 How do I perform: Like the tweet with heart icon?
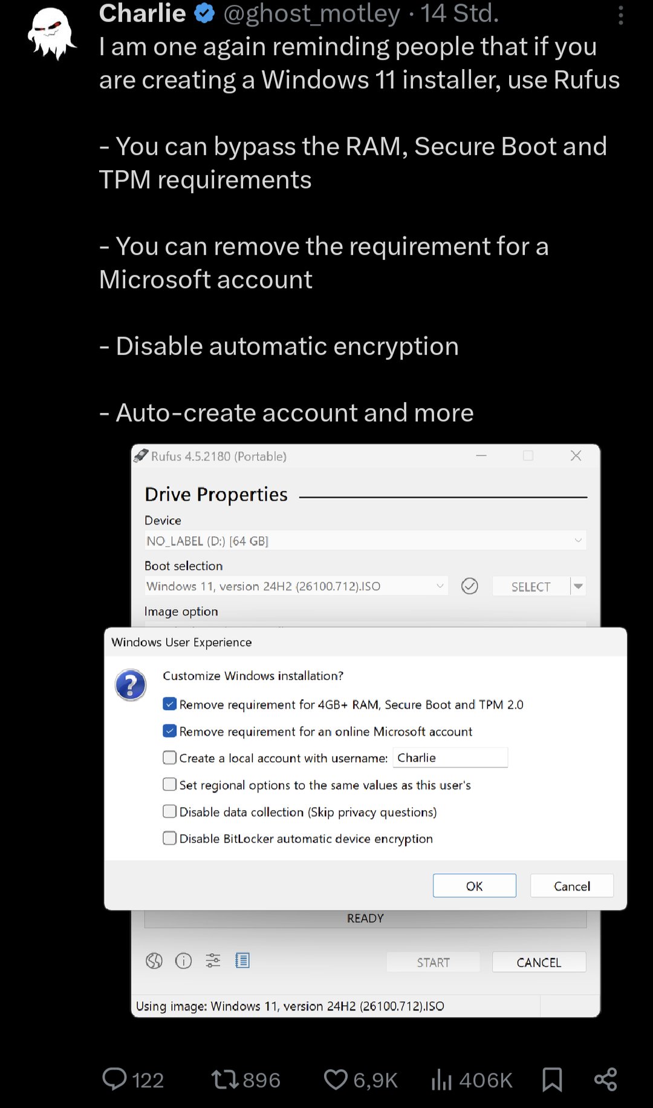(336, 1079)
